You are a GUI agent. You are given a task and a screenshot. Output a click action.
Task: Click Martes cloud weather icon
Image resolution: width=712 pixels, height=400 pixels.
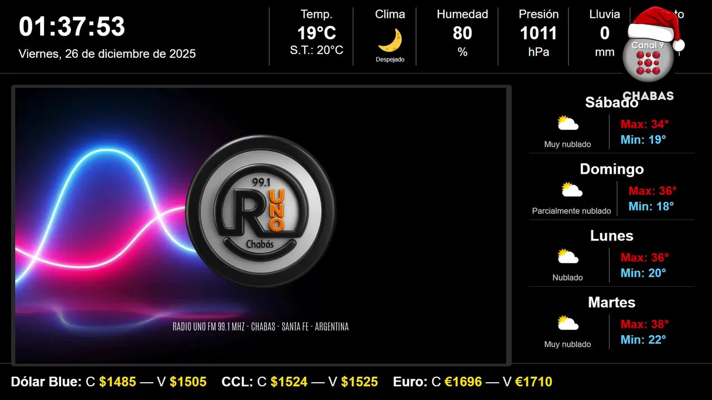click(x=568, y=323)
